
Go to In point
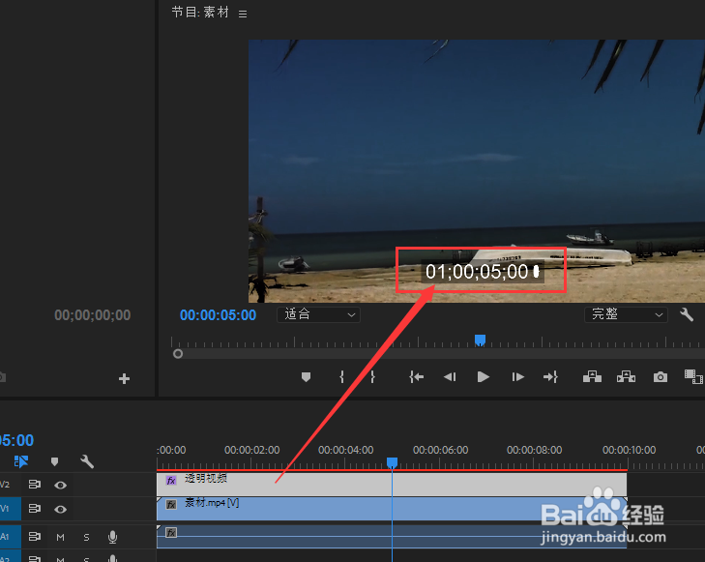tap(417, 377)
